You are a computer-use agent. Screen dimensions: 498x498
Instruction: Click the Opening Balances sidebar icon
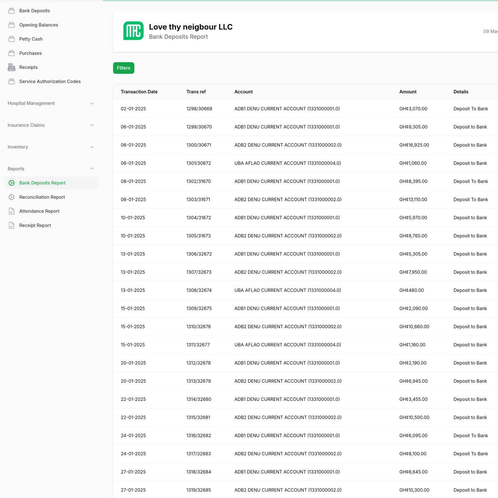tap(11, 24)
